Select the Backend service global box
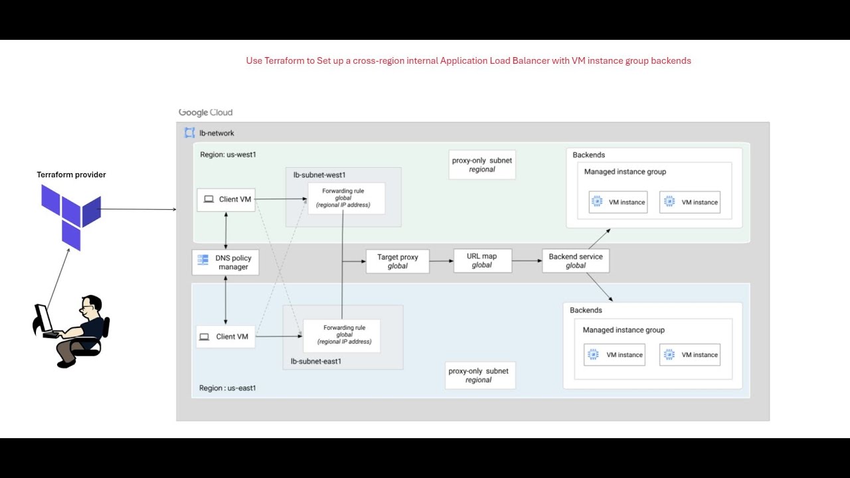Image resolution: width=850 pixels, height=478 pixels. tap(576, 261)
